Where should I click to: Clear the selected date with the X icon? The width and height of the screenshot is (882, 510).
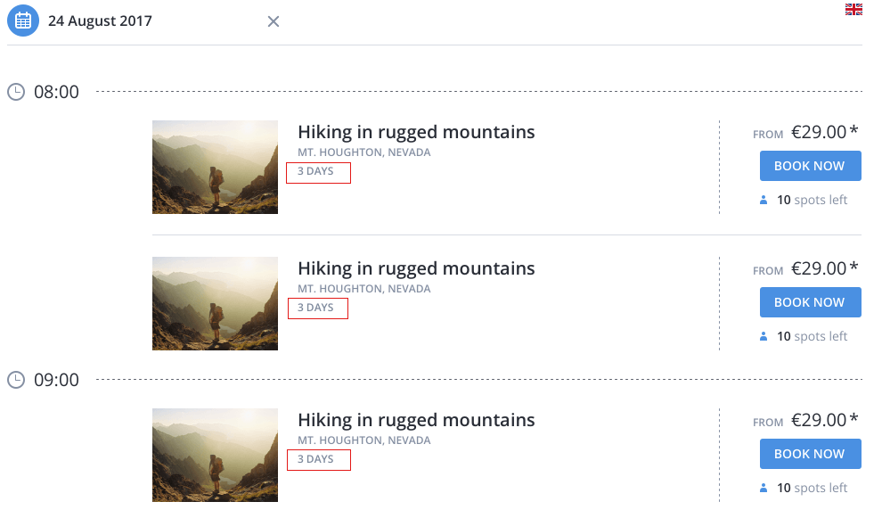[274, 21]
